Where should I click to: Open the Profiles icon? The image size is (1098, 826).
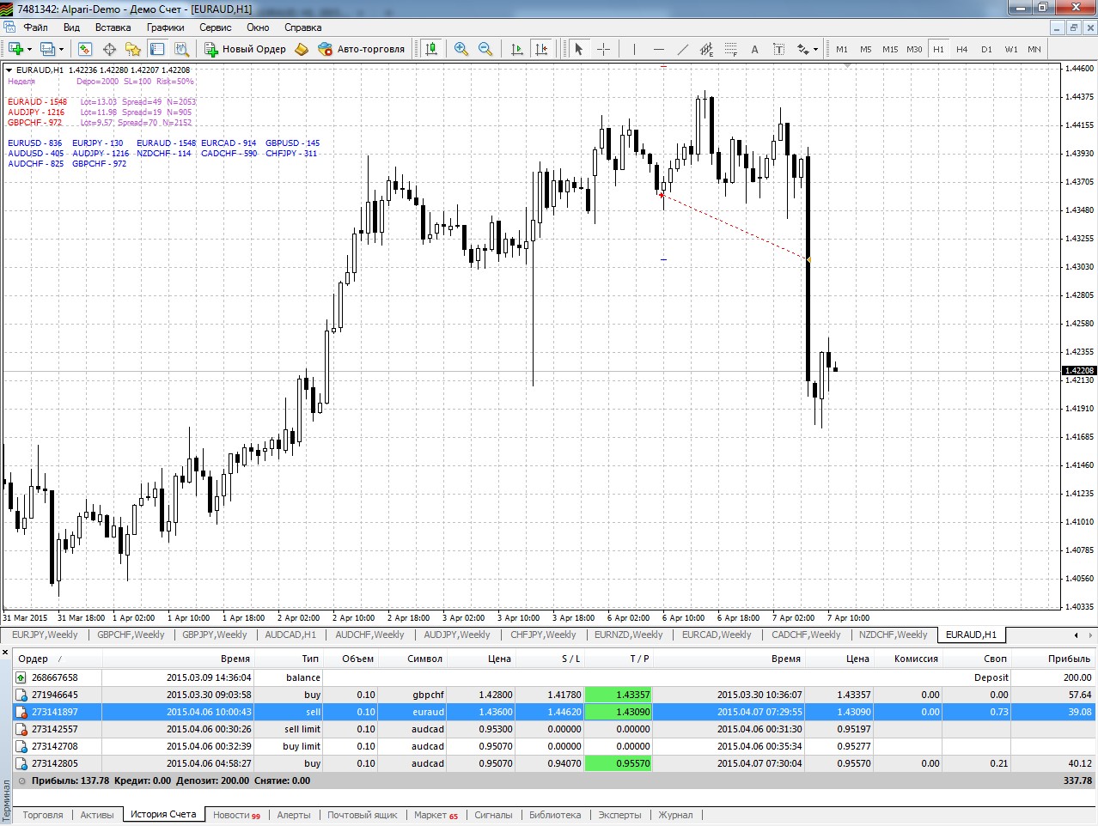click(48, 49)
